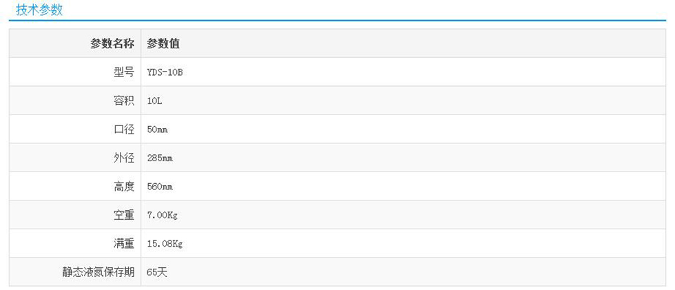Click the 15.08Kg full weight value
675x290 pixels.
[x=165, y=244]
